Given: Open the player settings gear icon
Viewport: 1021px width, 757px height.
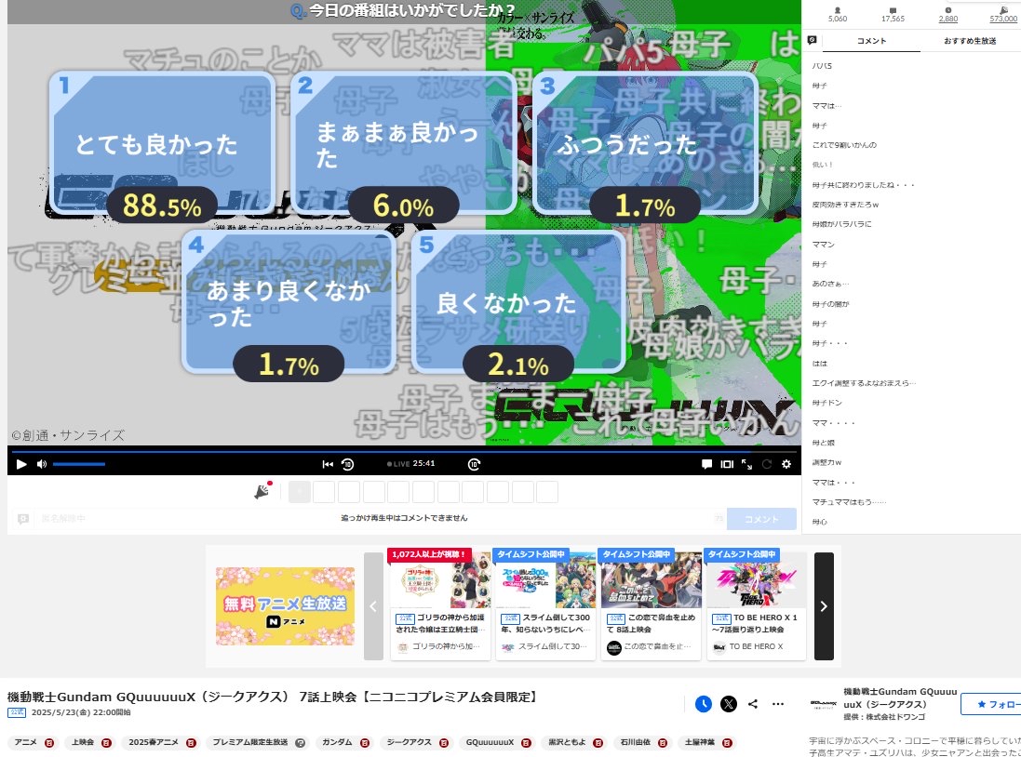Looking at the screenshot, I should click(787, 464).
